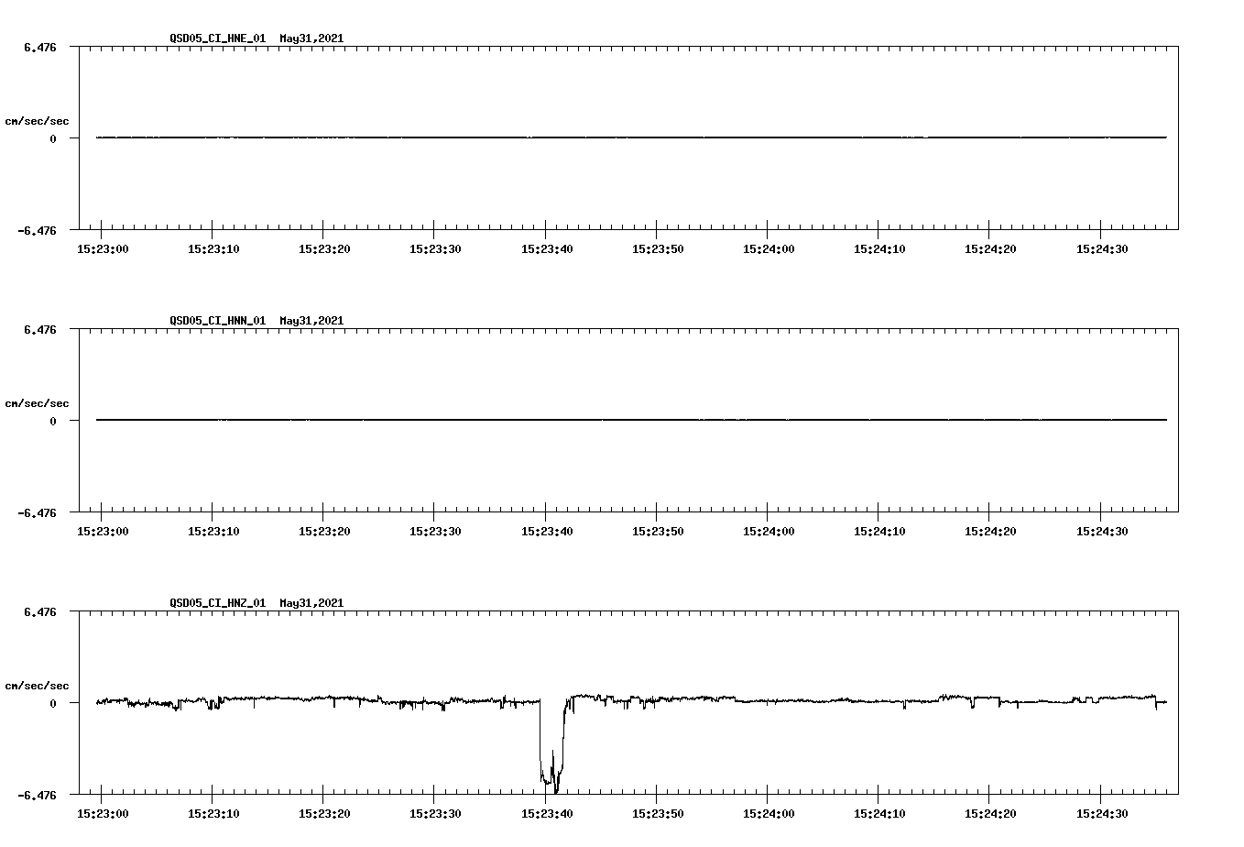Screen dimensions: 1244x847
Task: Pick the 15:24:20 time label under HNZ plot
Action: point(989,813)
